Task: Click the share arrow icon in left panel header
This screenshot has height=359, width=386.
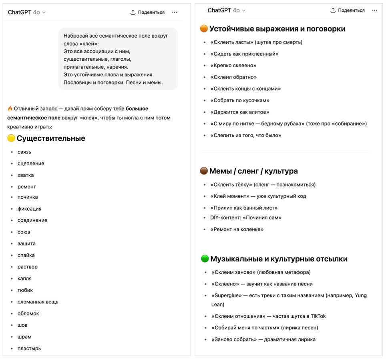Action: click(133, 12)
